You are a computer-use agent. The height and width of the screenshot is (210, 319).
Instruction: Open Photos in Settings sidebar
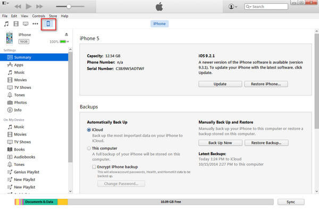[x=34, y=103]
